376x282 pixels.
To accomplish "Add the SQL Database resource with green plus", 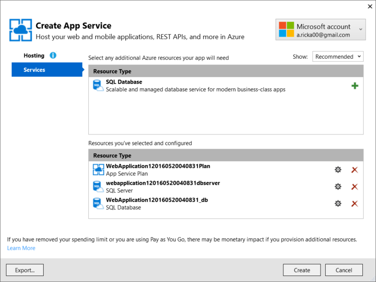I will click(355, 86).
